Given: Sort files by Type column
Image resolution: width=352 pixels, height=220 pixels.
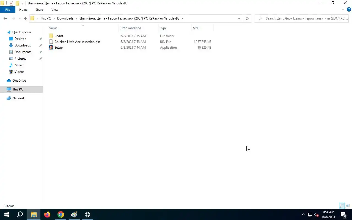Looking at the screenshot, I should pyautogui.click(x=175, y=28).
